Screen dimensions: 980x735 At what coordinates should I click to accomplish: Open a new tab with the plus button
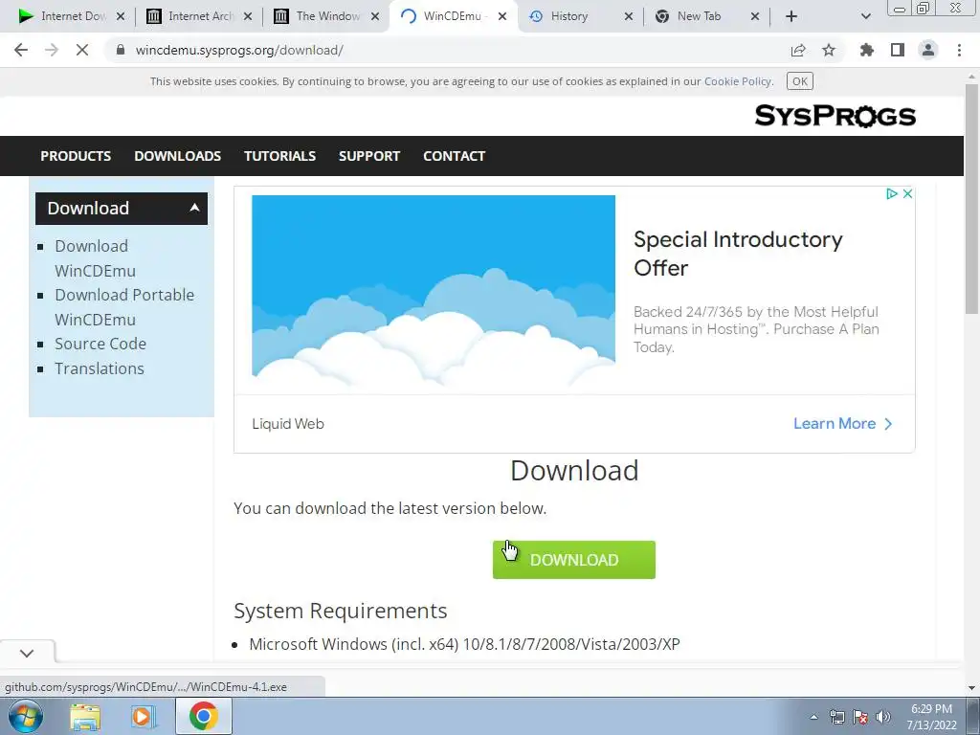791,16
